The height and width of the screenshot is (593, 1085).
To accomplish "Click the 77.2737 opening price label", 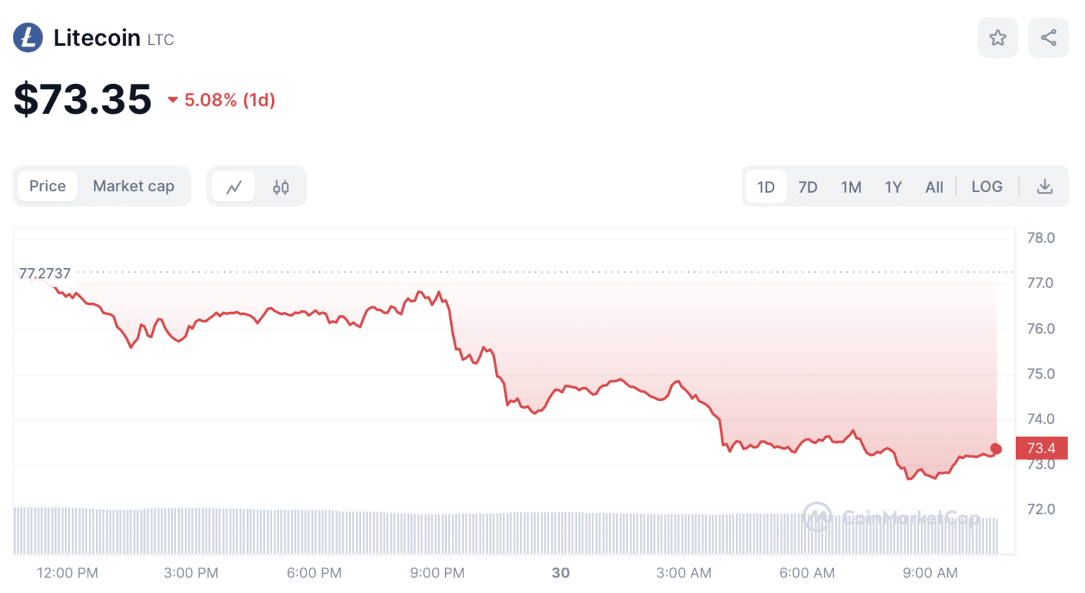I will [45, 273].
